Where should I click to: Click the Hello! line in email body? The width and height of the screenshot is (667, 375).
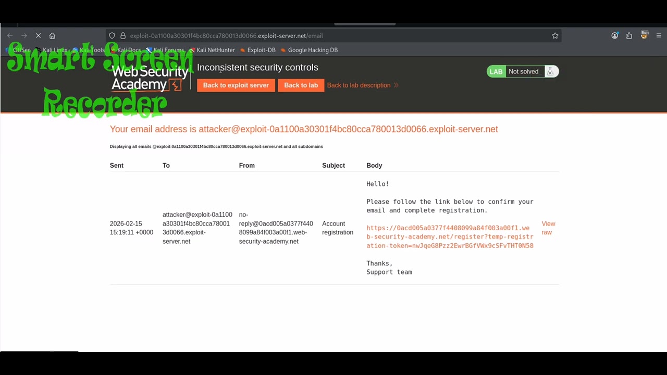coord(378,184)
